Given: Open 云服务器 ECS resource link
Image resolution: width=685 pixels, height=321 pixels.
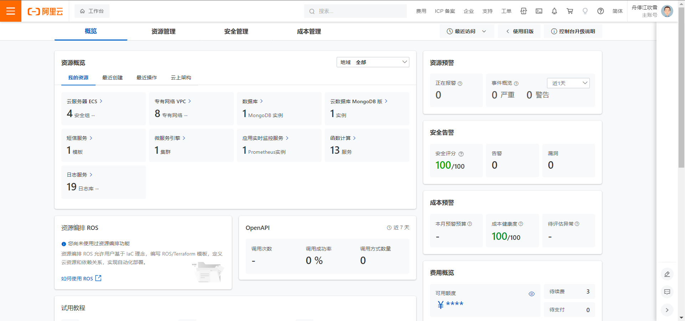Looking at the screenshot, I should tap(85, 101).
